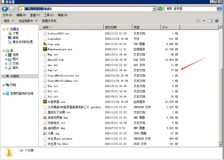The width and height of the screenshot is (224, 160).
Task: Select the file SearchMirFileName.txt
Action: [63, 81]
